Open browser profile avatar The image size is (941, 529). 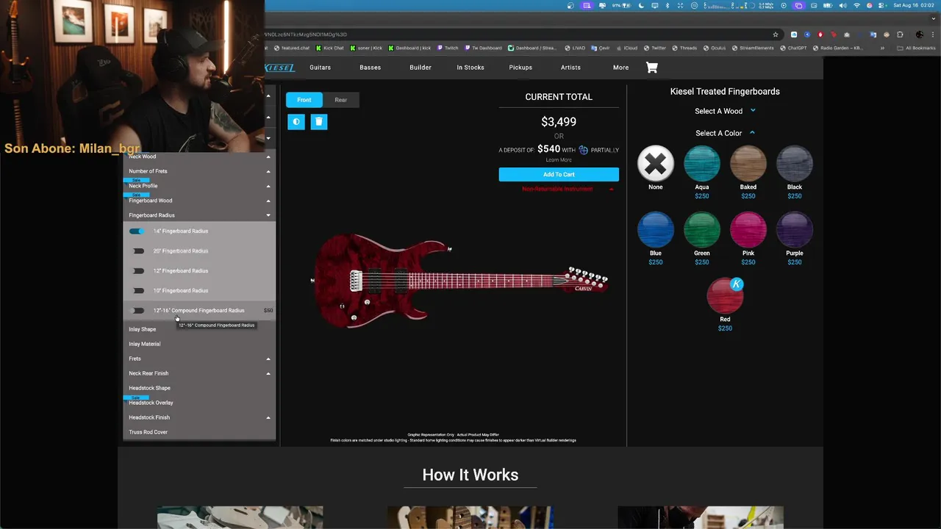920,35
